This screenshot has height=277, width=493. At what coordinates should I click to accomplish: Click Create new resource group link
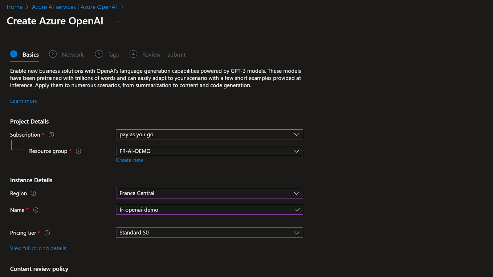[x=129, y=160]
